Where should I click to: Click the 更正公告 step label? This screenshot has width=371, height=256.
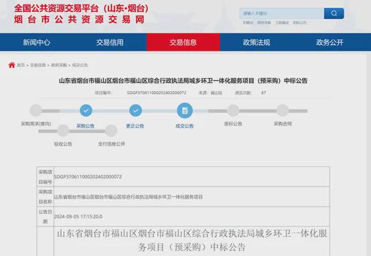click(x=135, y=126)
